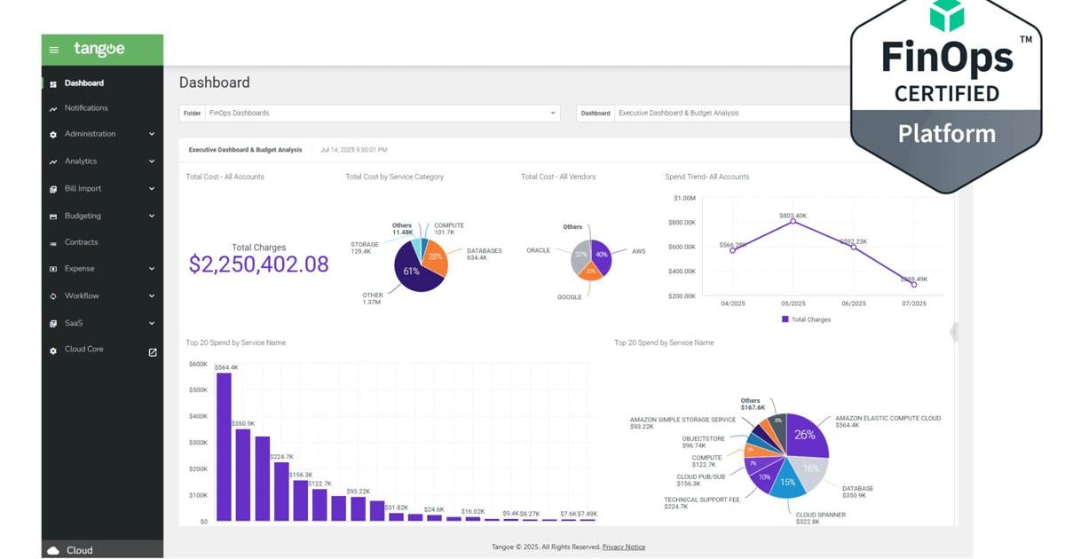Click the 10% Technical Support Fee slice
This screenshot has width=1065, height=559.
(763, 476)
